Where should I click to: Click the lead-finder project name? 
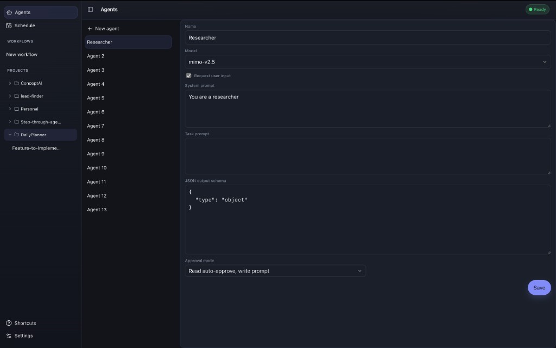[x=32, y=96]
